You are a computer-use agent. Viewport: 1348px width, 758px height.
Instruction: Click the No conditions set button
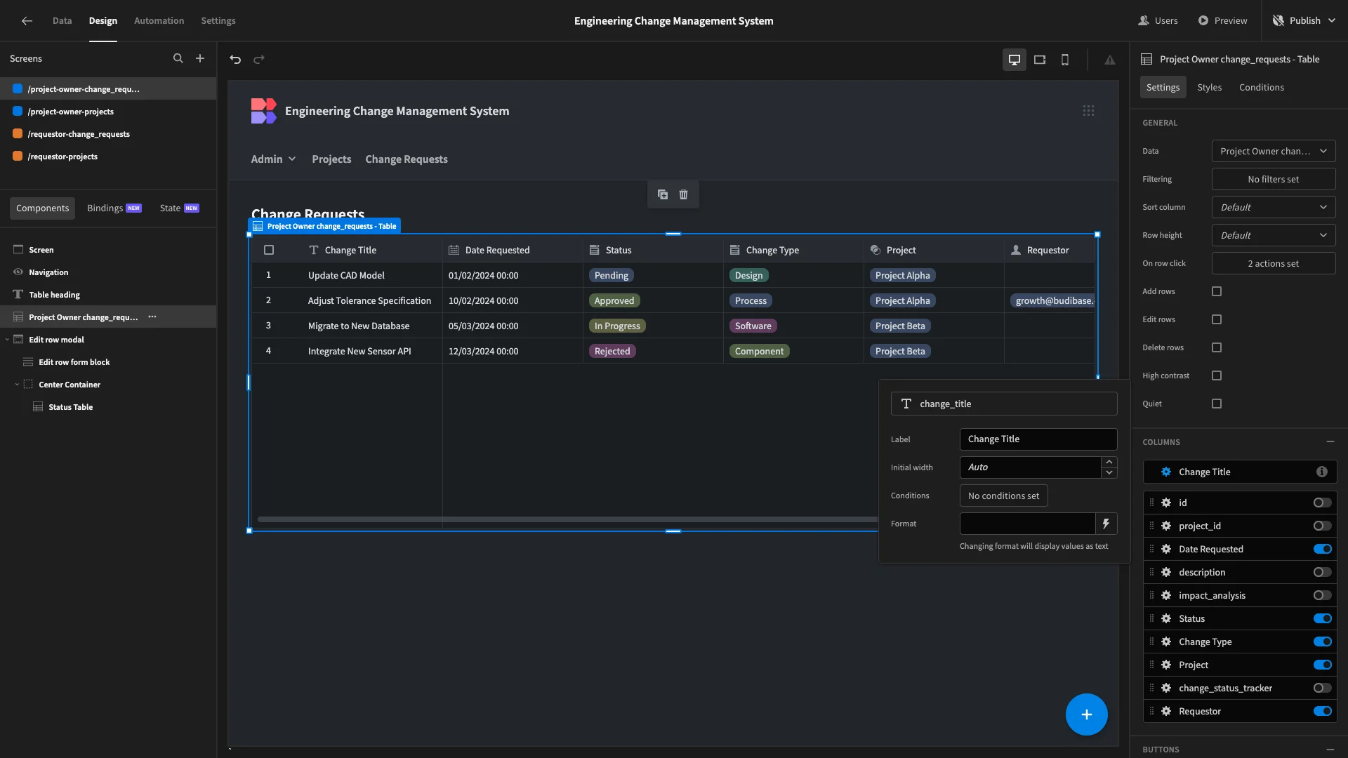(x=1003, y=496)
